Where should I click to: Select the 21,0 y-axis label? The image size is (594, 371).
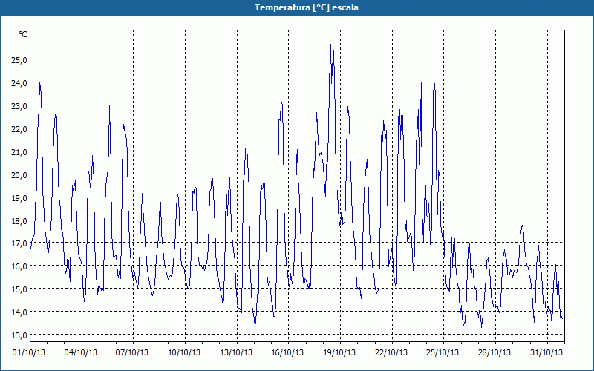pyautogui.click(x=20, y=151)
